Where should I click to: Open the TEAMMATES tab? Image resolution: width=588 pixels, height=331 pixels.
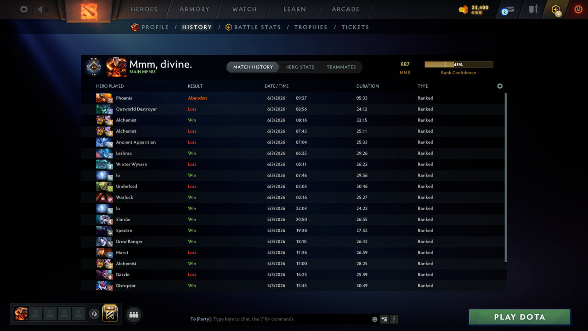tap(341, 67)
